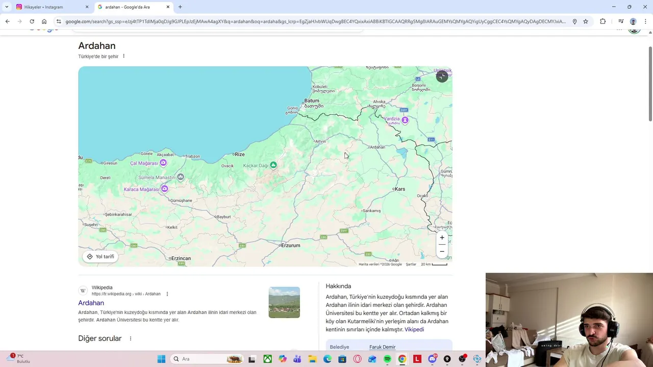This screenshot has height=367, width=653.
Task: Click the Şartlar link on map
Action: click(x=411, y=264)
